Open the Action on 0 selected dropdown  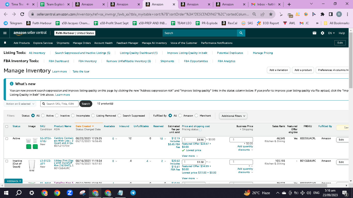click(x=20, y=104)
